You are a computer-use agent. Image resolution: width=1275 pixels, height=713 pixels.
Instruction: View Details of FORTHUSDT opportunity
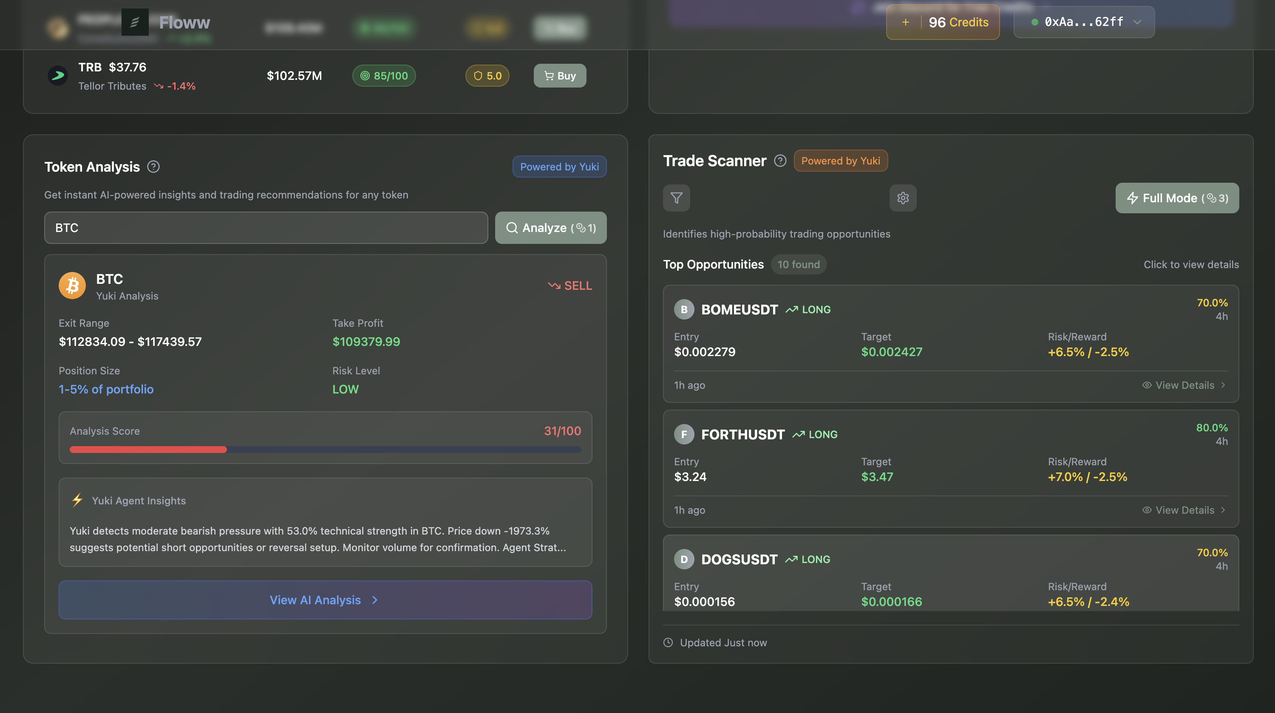(x=1184, y=510)
